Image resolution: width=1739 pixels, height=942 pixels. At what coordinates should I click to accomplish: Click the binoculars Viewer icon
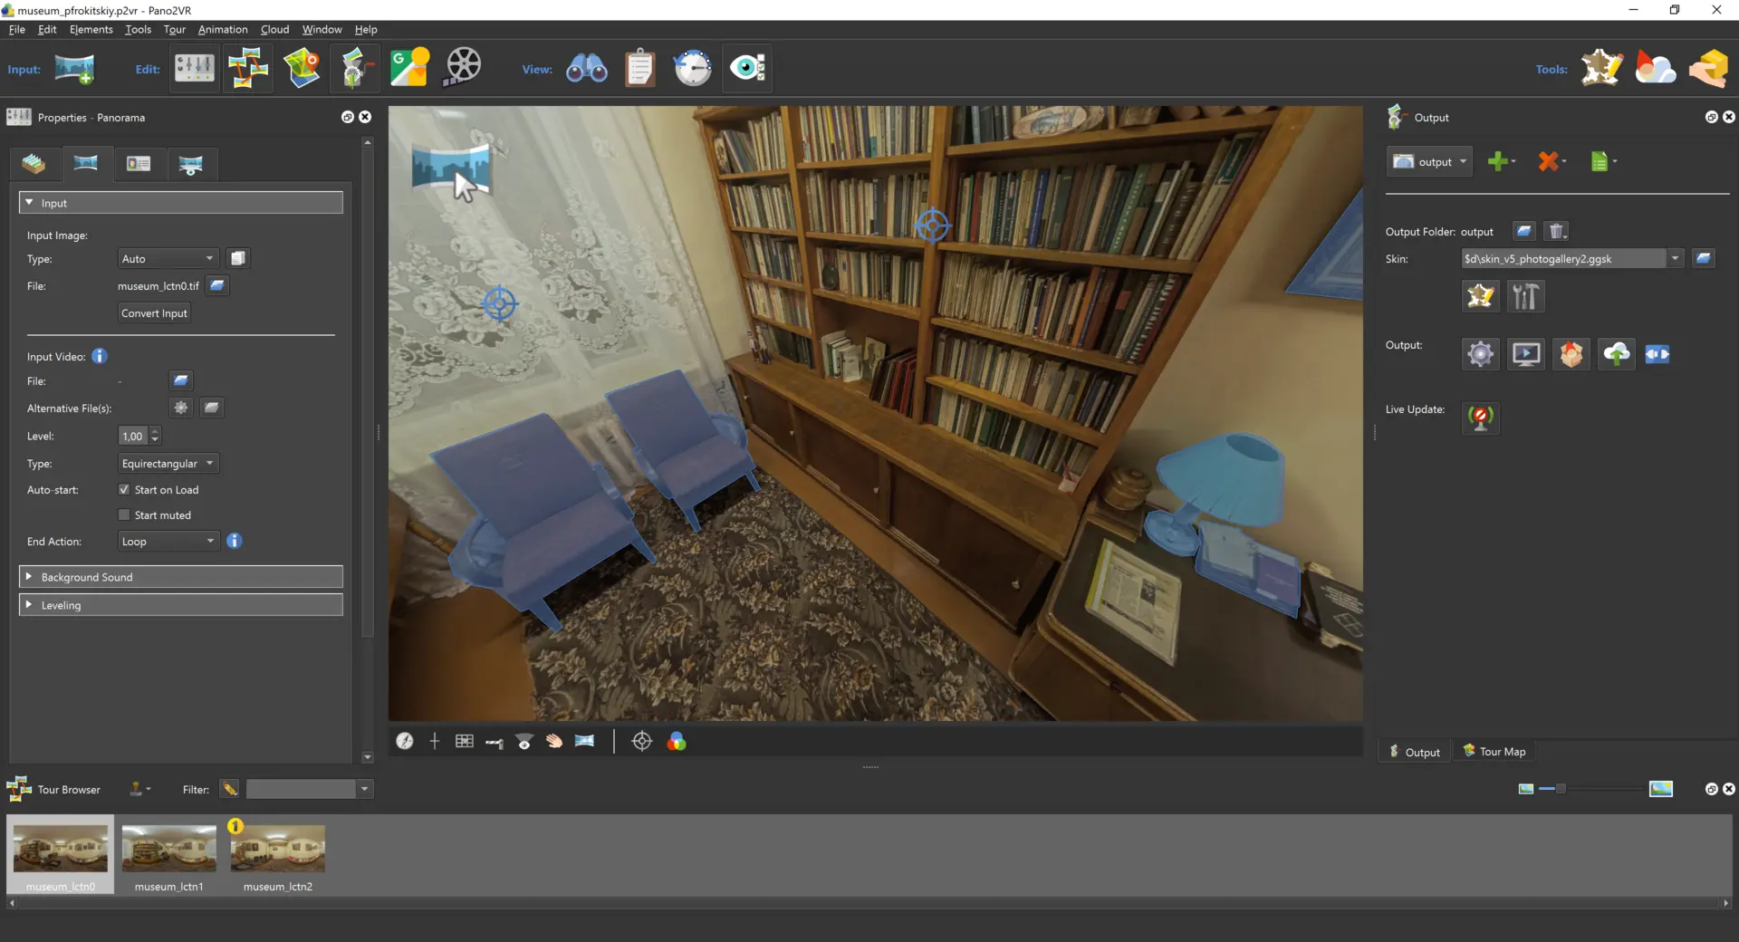(x=587, y=68)
